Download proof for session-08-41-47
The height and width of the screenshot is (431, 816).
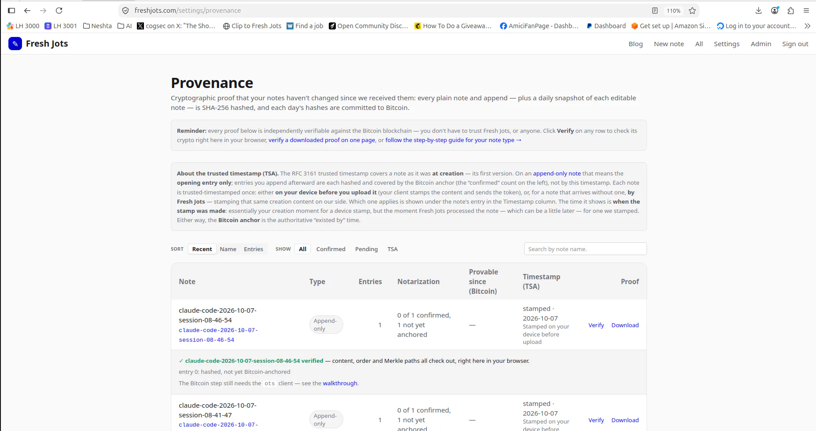(x=625, y=420)
